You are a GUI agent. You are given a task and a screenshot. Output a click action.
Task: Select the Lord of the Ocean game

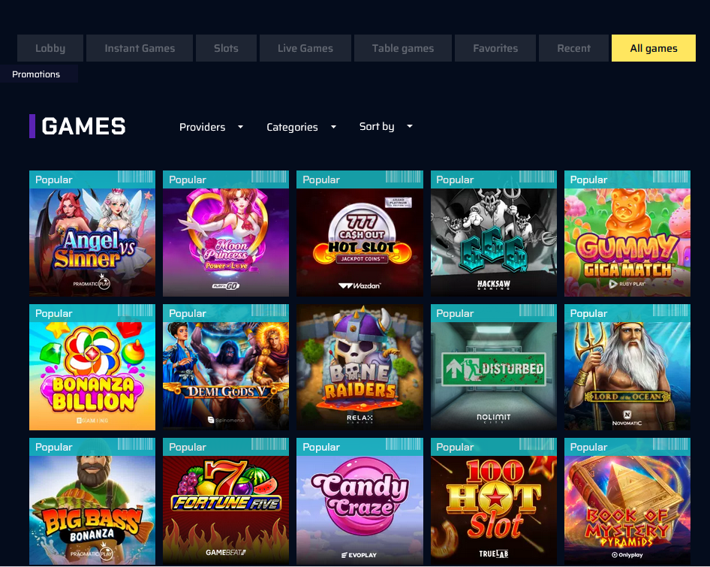pos(627,367)
